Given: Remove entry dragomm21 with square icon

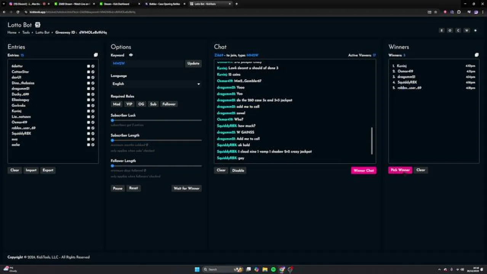Looking at the screenshot, I should tap(88, 89).
